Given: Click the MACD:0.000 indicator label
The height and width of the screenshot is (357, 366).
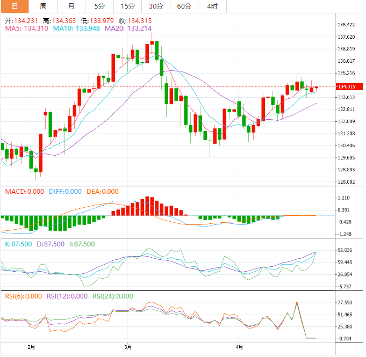Looking at the screenshot, I should (x=25, y=191).
